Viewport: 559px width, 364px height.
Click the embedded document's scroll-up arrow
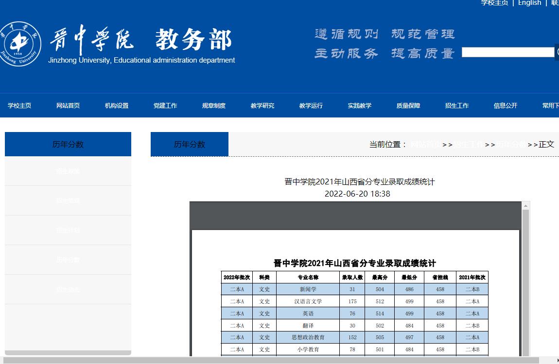pyautogui.click(x=525, y=206)
